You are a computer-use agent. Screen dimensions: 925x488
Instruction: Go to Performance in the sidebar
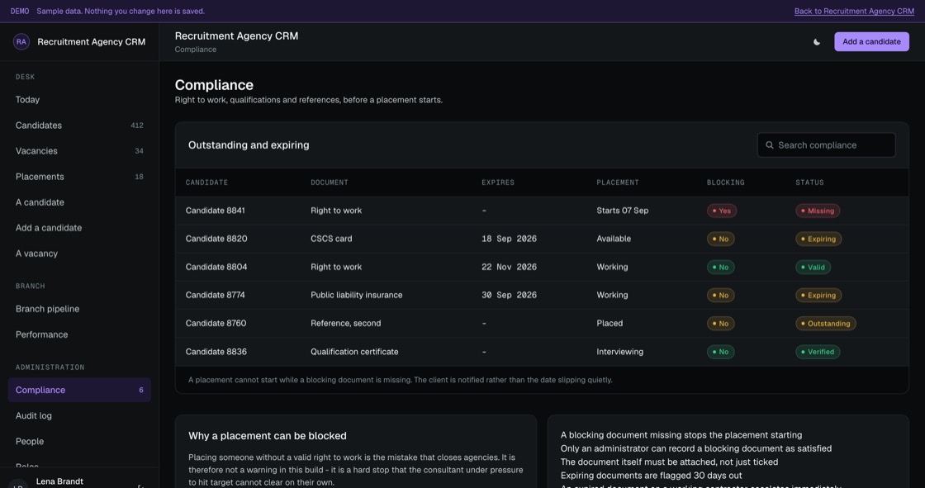[79, 334]
